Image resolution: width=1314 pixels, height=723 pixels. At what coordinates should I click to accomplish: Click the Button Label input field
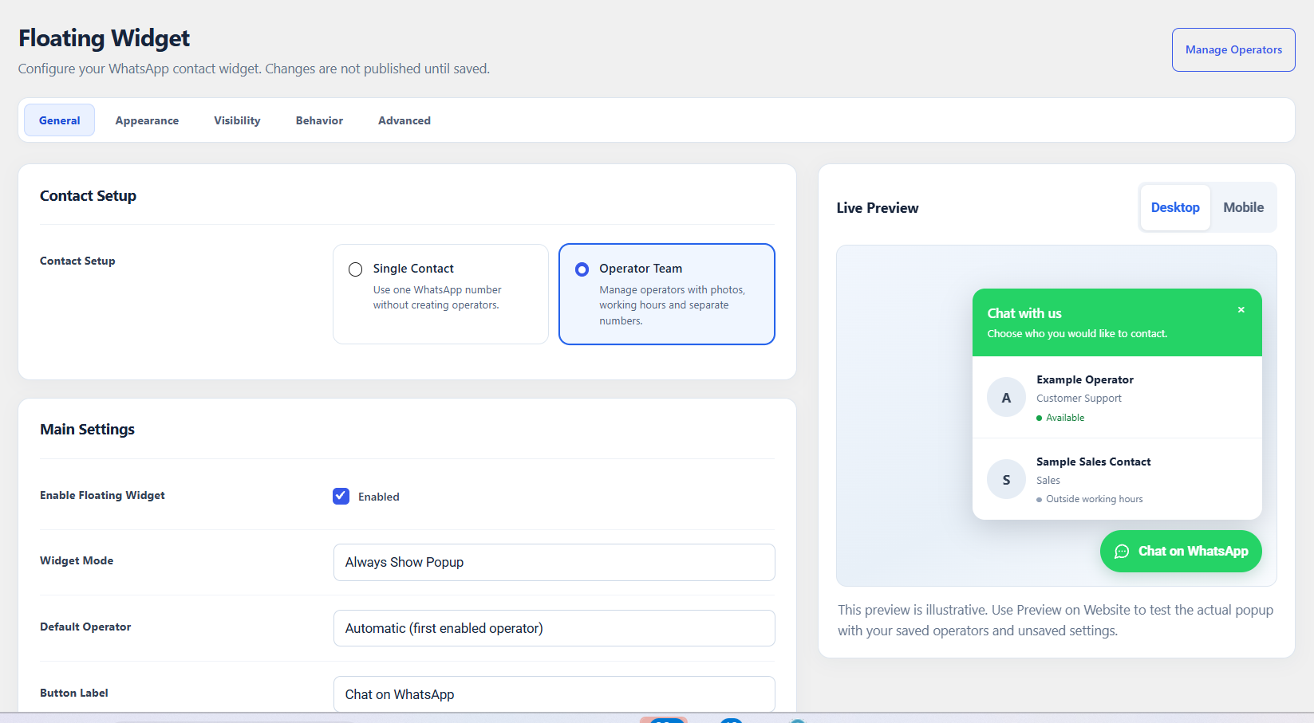tap(554, 694)
